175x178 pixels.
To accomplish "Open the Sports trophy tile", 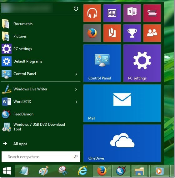I will click(x=132, y=33).
